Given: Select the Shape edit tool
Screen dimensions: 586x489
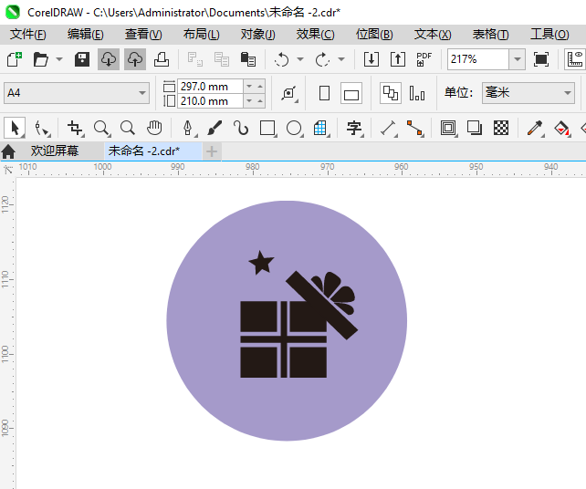Looking at the screenshot, I should [x=41, y=128].
